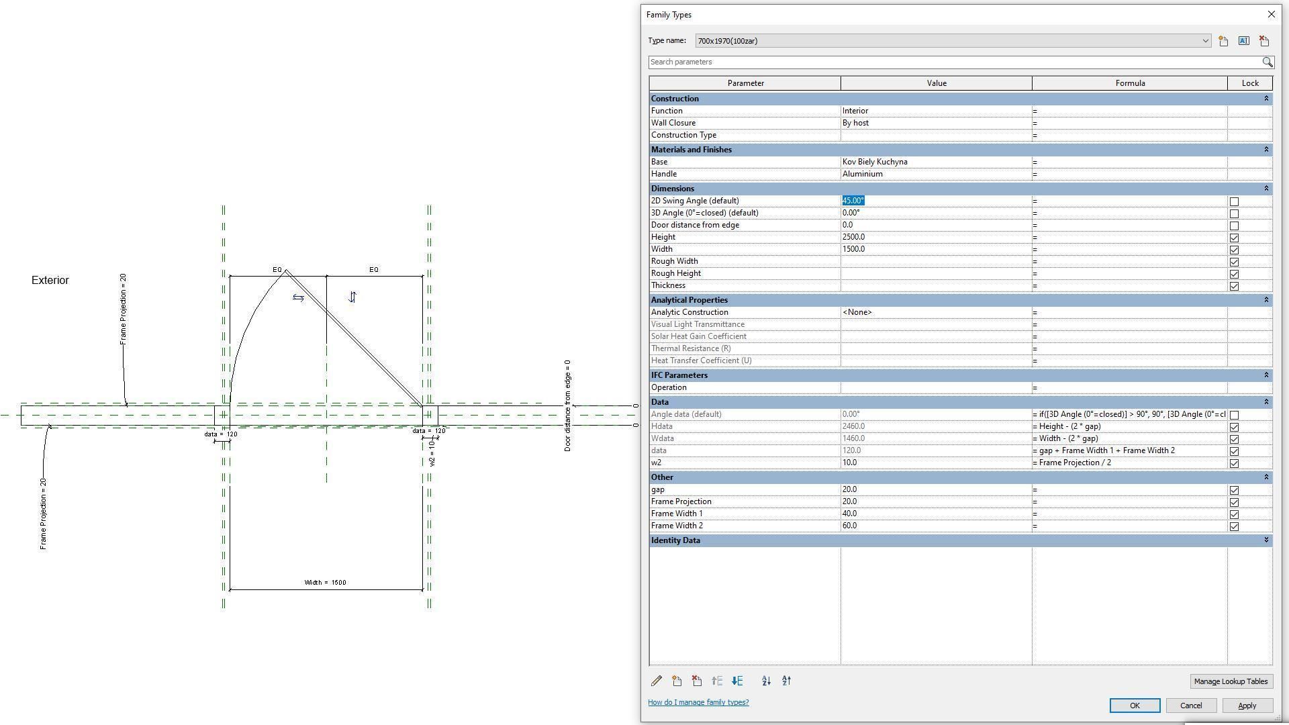The width and height of the screenshot is (1289, 725).
Task: Uncheck lock for gap parameter
Action: [1234, 490]
